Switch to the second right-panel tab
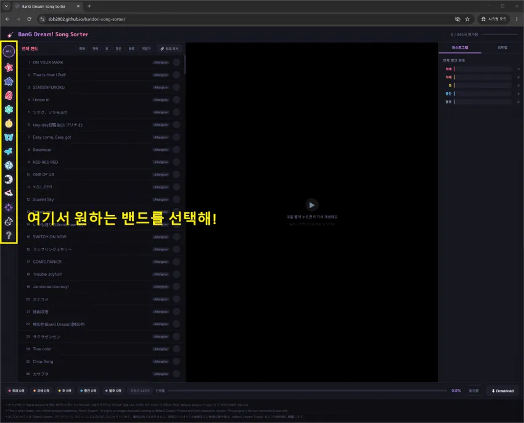This screenshot has height=423, width=524. point(502,48)
